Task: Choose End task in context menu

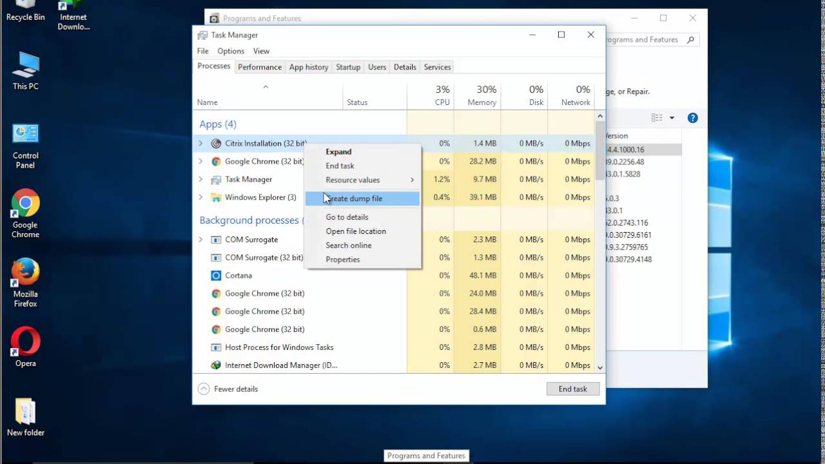Action: [363, 166]
